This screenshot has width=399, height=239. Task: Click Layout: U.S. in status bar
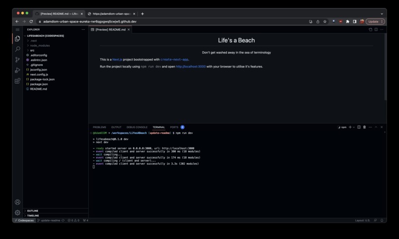click(x=362, y=220)
